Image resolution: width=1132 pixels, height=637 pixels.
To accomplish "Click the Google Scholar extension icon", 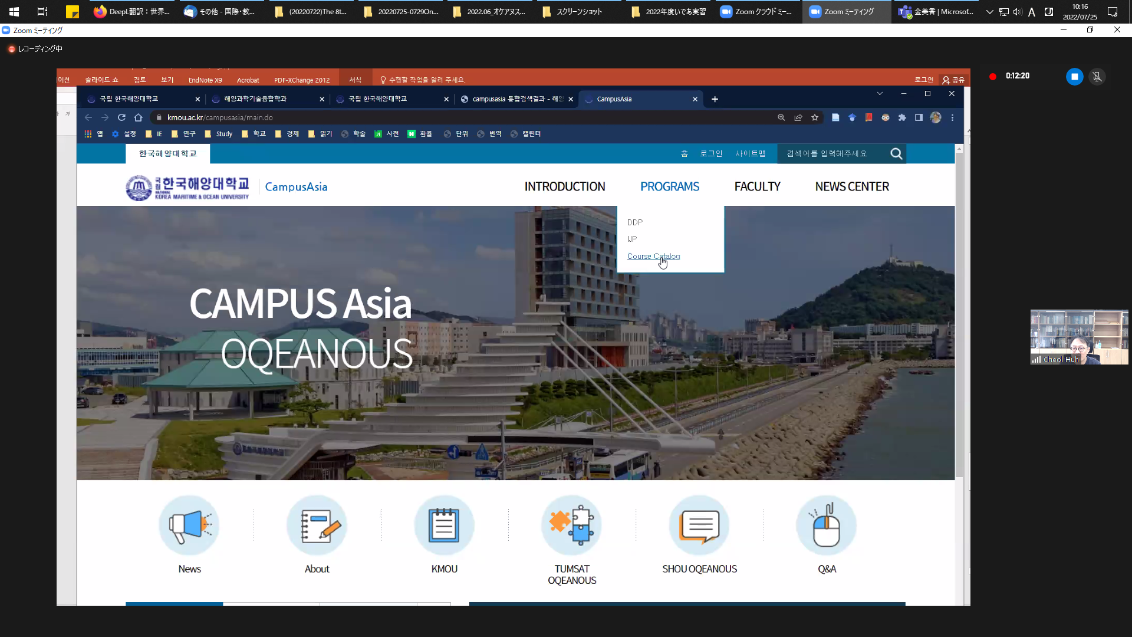I will click(852, 117).
